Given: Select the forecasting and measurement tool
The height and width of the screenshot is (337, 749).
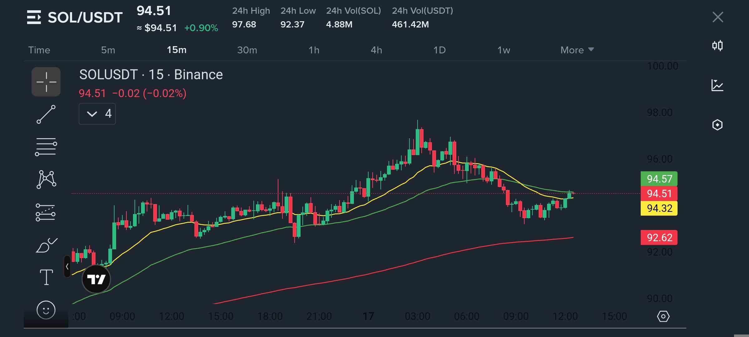Looking at the screenshot, I should tap(46, 212).
